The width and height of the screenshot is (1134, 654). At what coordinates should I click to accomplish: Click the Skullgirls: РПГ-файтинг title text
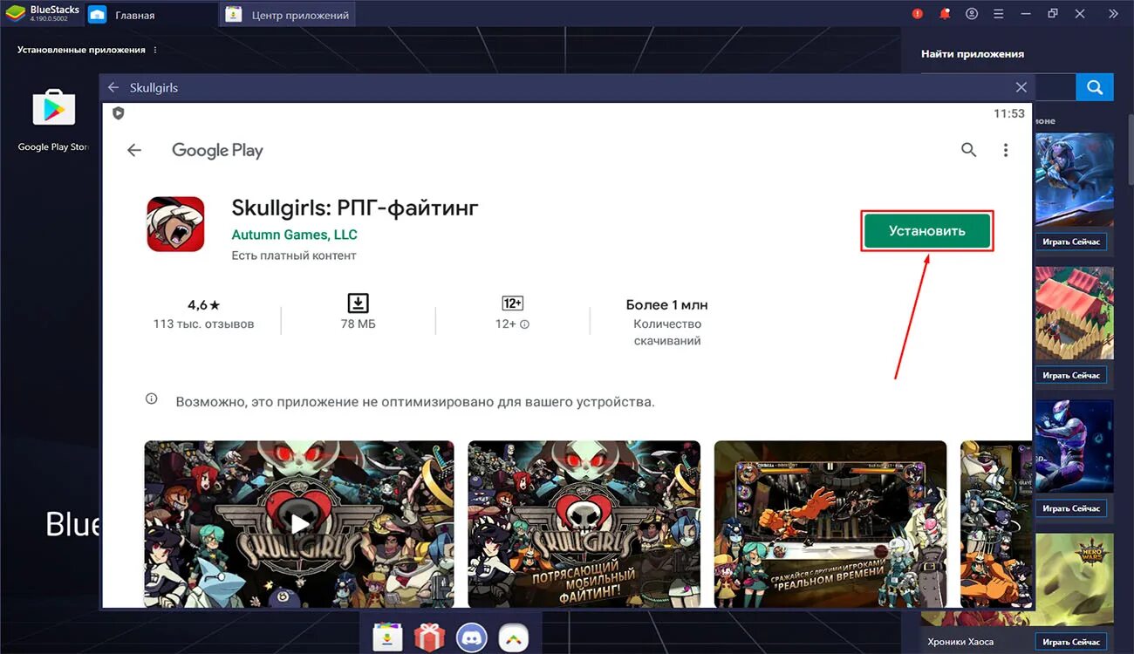(x=355, y=208)
